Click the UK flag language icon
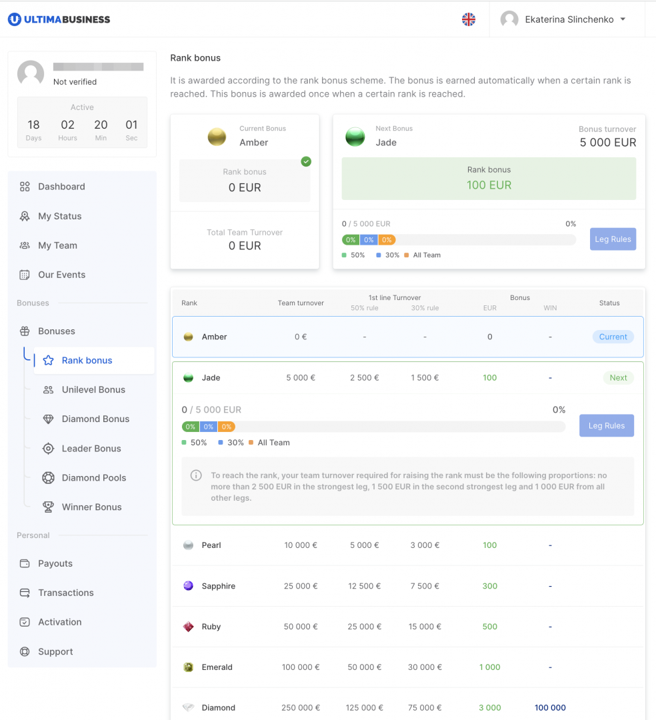This screenshot has width=656, height=720. [469, 19]
